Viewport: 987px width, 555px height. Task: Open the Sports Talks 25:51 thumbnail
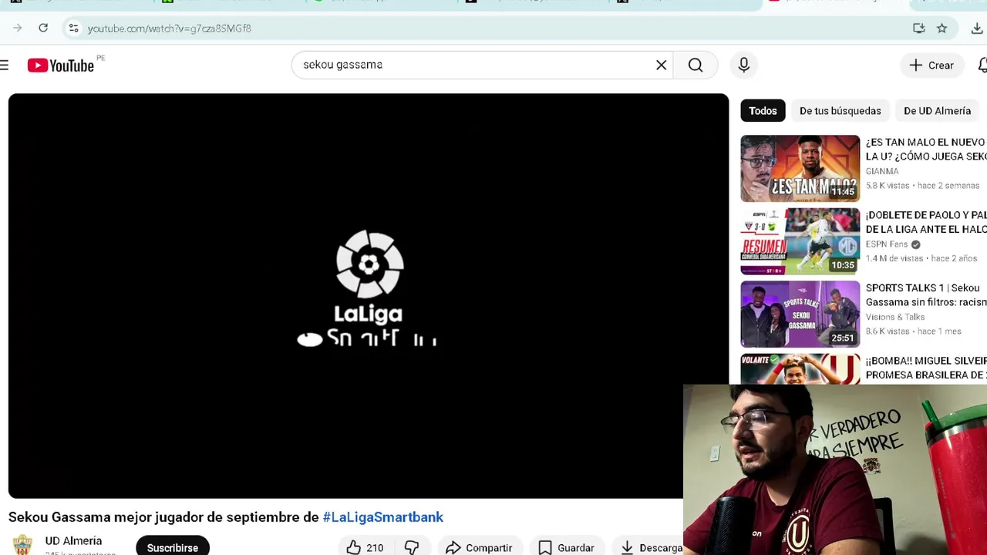point(800,314)
